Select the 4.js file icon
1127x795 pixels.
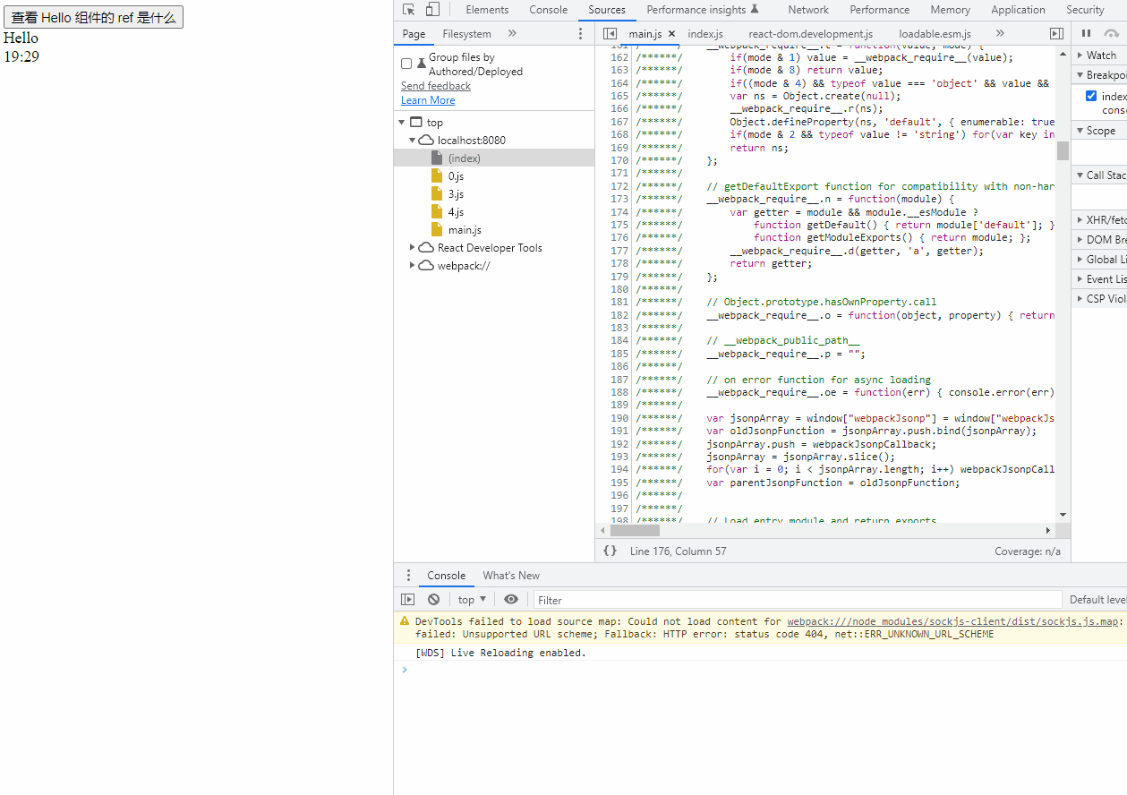tap(437, 212)
